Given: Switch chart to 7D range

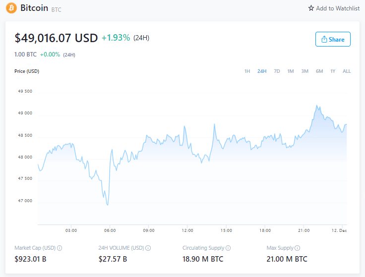Looking at the screenshot, I should (x=277, y=71).
